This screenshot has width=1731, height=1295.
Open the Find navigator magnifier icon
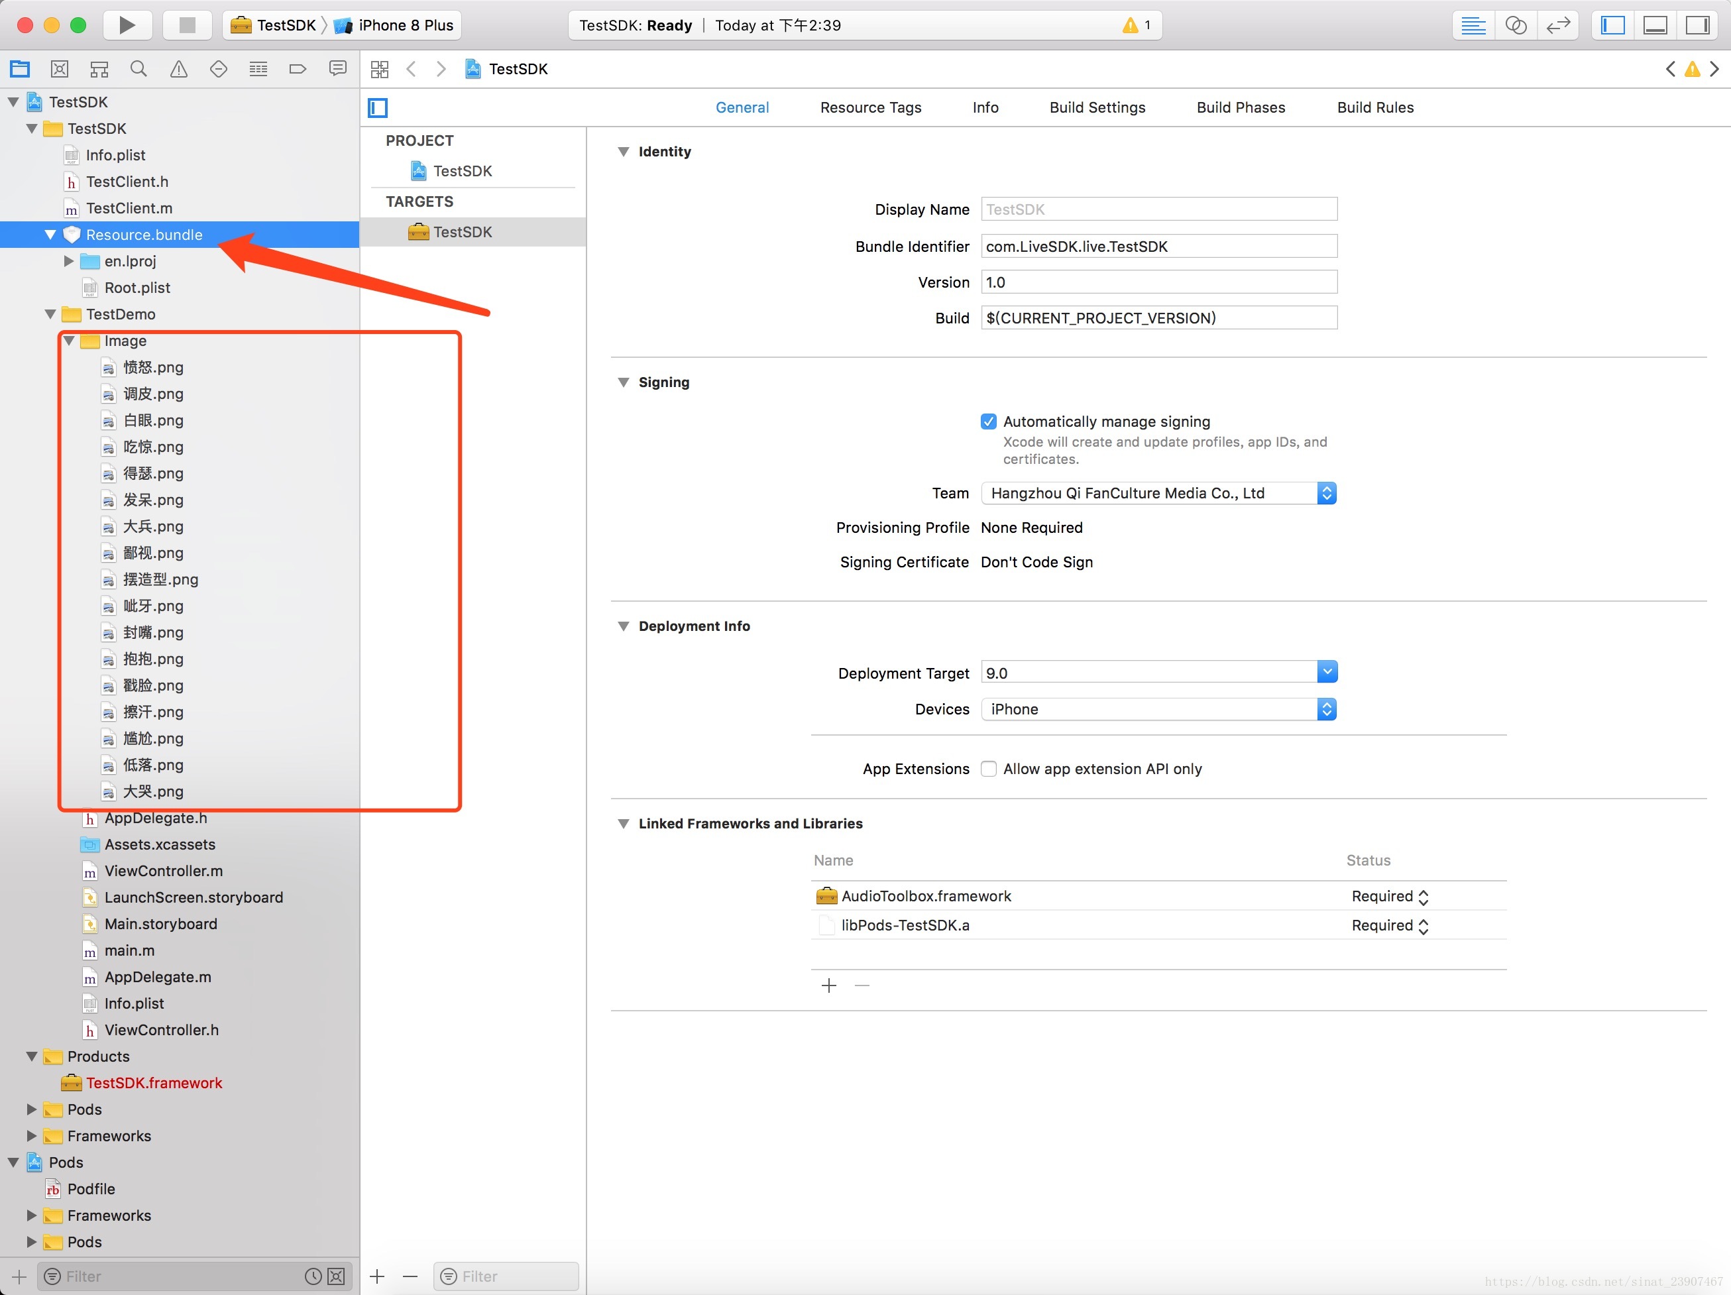coord(139,69)
